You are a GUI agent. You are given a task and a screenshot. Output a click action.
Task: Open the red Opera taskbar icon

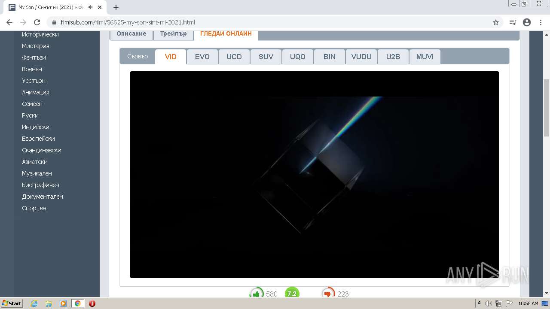click(x=92, y=303)
